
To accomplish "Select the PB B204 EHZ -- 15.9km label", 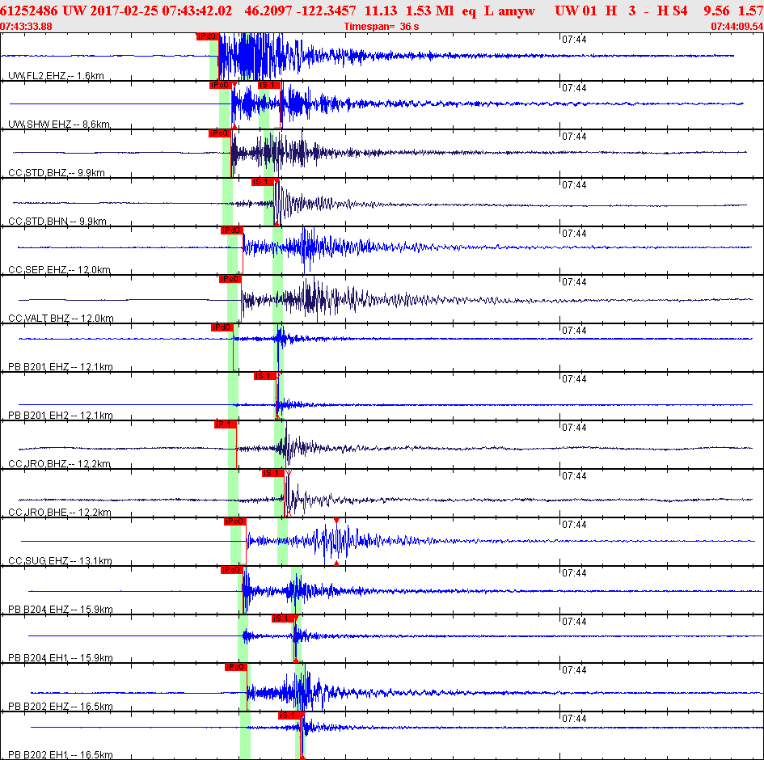I will click(x=61, y=609).
